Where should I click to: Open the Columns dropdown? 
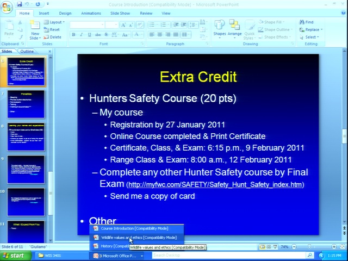pyautogui.click(x=185, y=35)
